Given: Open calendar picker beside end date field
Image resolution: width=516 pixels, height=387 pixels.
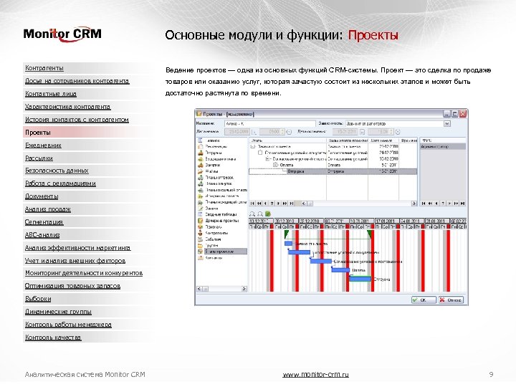Looking at the screenshot, I should pos(363,132).
